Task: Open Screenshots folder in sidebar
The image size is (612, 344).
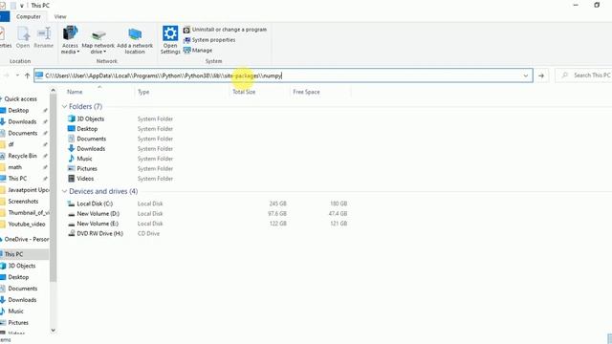Action: tap(23, 202)
